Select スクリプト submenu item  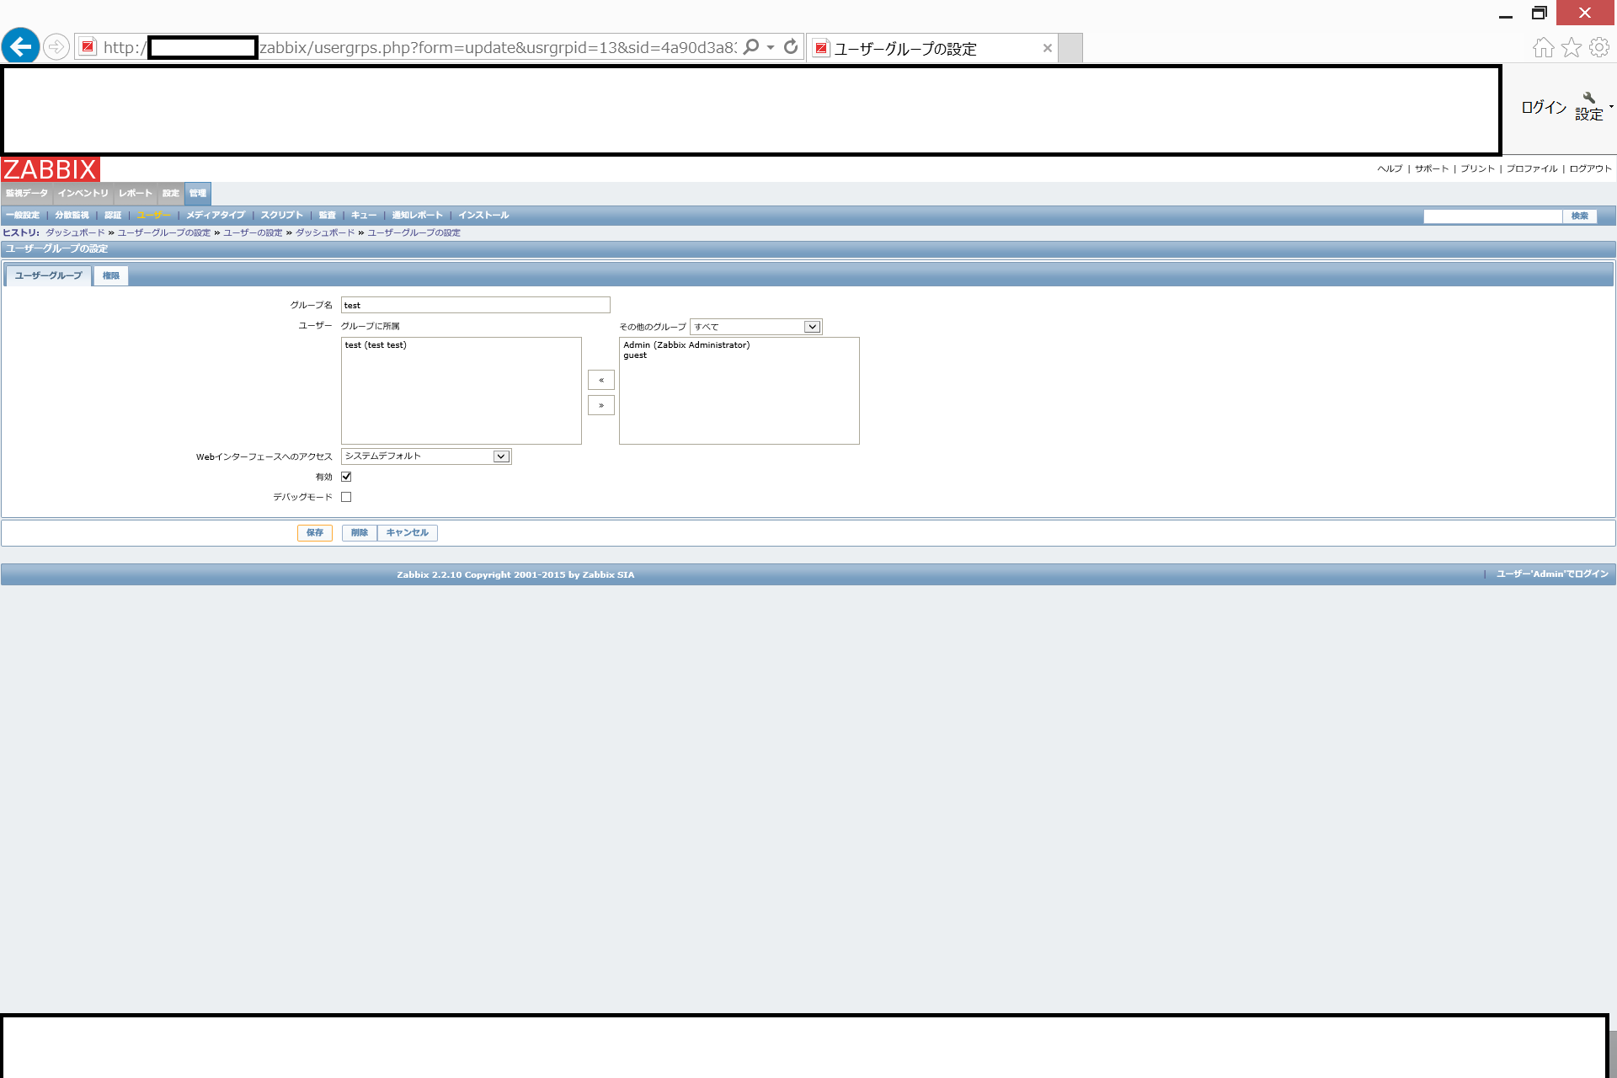pyautogui.click(x=281, y=216)
